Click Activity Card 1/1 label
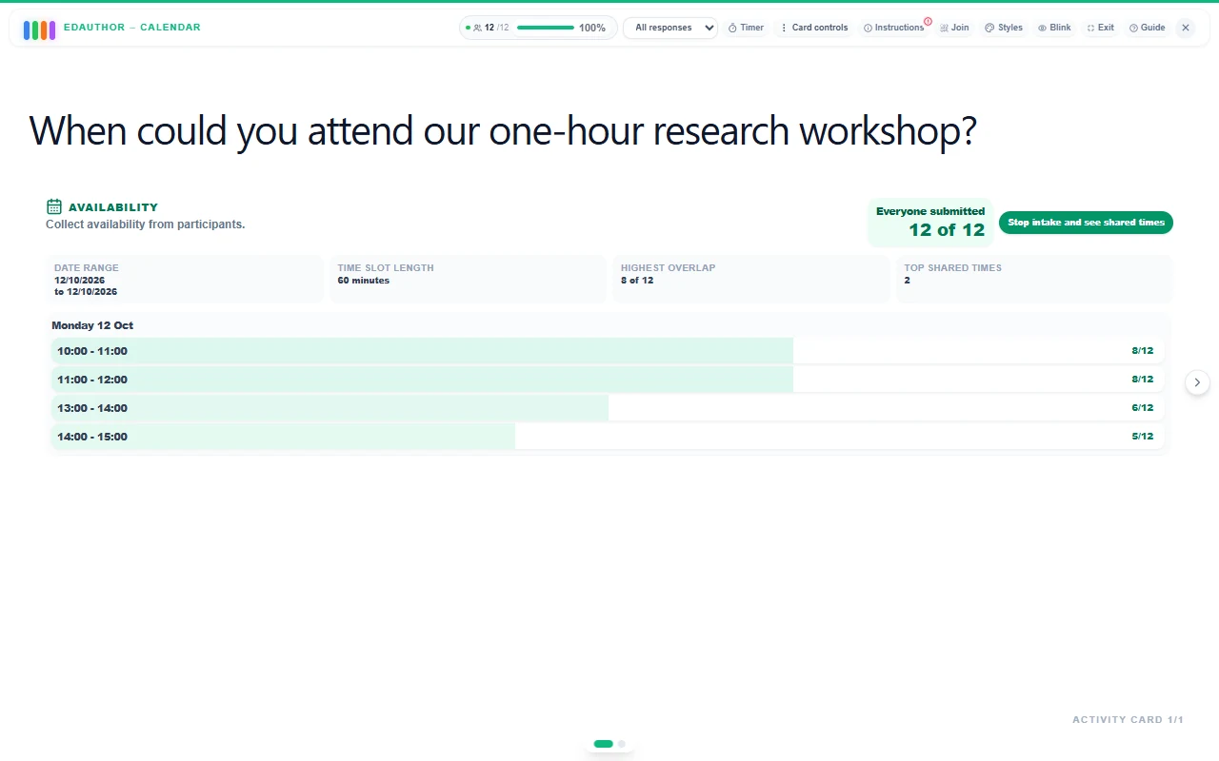1219x761 pixels. 1128,720
